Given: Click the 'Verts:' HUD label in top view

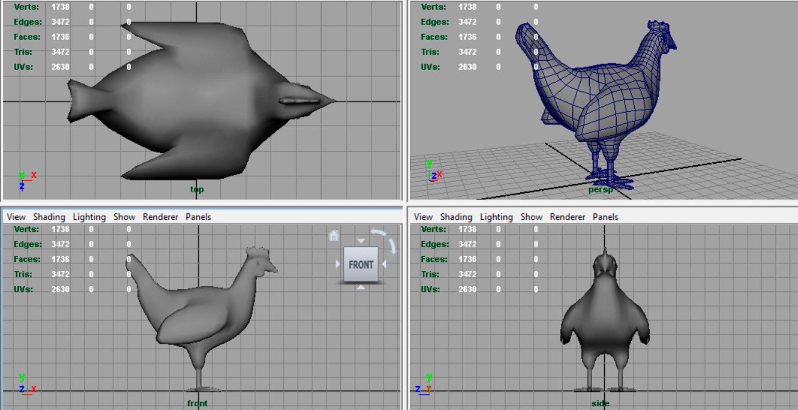Looking at the screenshot, I should tap(26, 7).
